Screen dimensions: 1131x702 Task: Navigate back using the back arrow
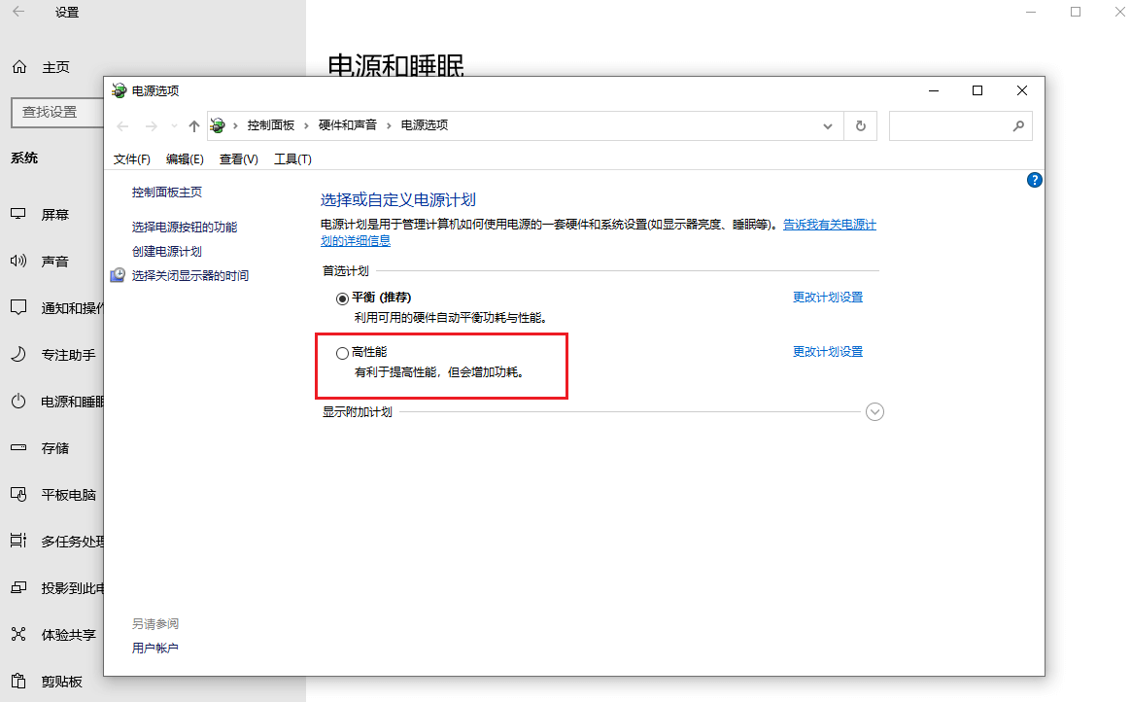click(x=122, y=124)
